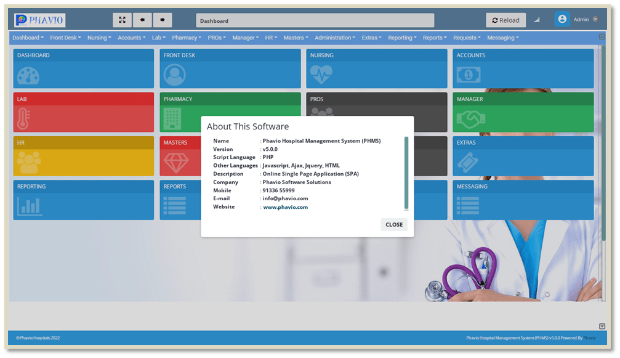Open the MANAGER tile header
Viewport: 620px width, 358px height.
[523, 99]
